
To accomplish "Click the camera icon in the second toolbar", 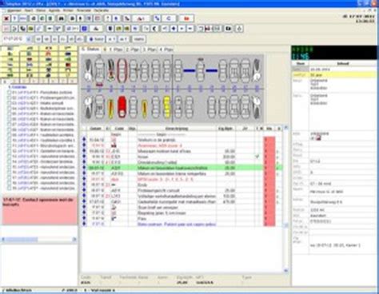I will 229,28.
